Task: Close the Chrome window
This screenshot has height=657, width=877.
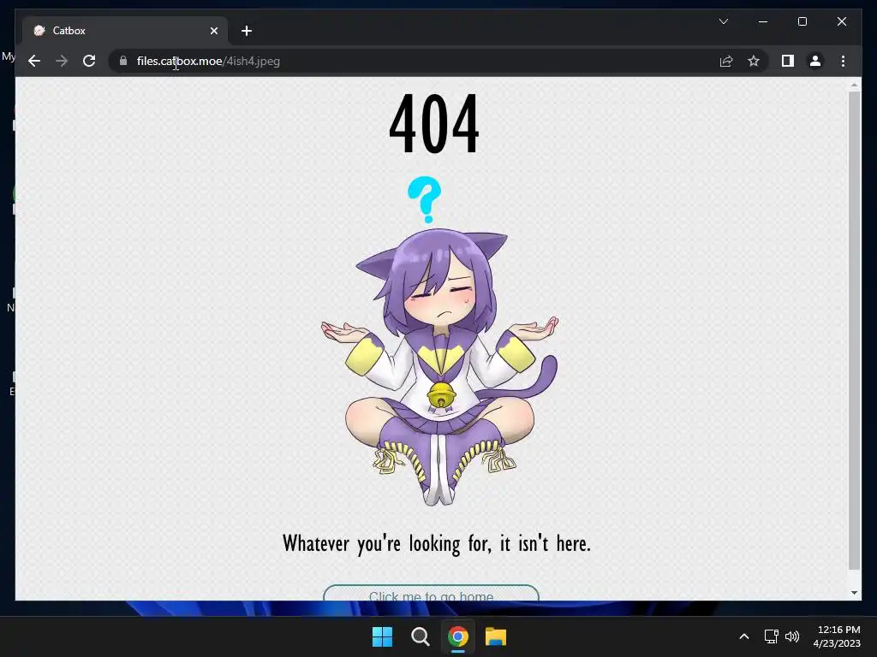Action: pos(841,21)
